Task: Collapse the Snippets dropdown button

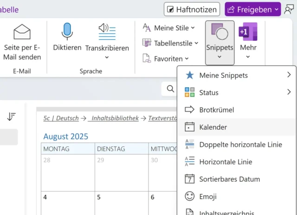Action: click(220, 42)
